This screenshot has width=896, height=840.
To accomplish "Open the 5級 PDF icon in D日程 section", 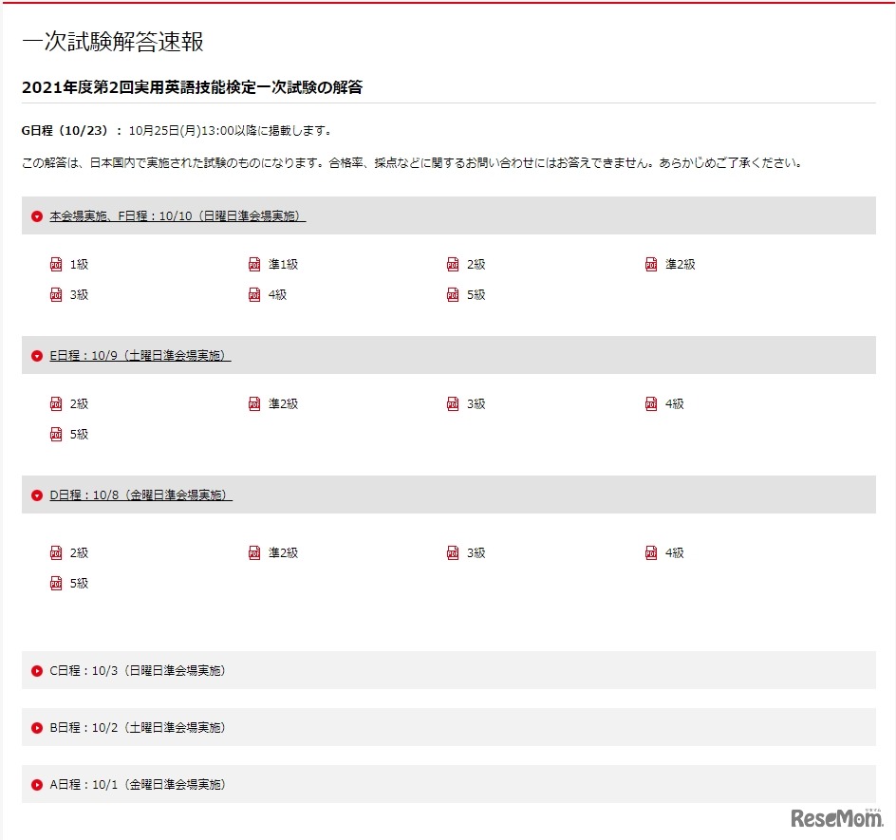I will click(x=57, y=583).
